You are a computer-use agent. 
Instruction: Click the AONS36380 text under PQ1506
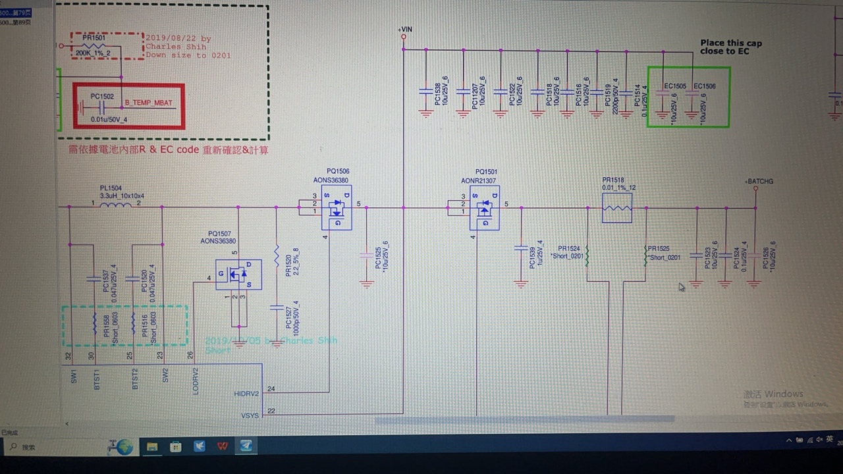[x=331, y=180]
